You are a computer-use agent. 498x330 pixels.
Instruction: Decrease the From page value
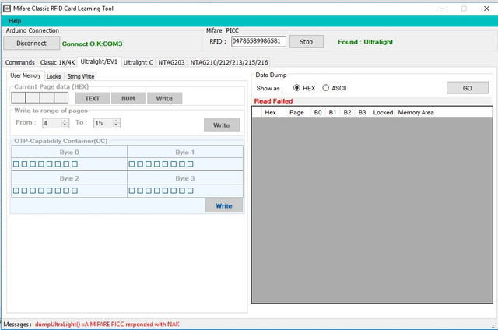[x=65, y=125]
